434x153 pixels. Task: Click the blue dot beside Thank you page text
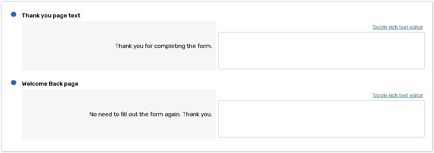(13, 14)
